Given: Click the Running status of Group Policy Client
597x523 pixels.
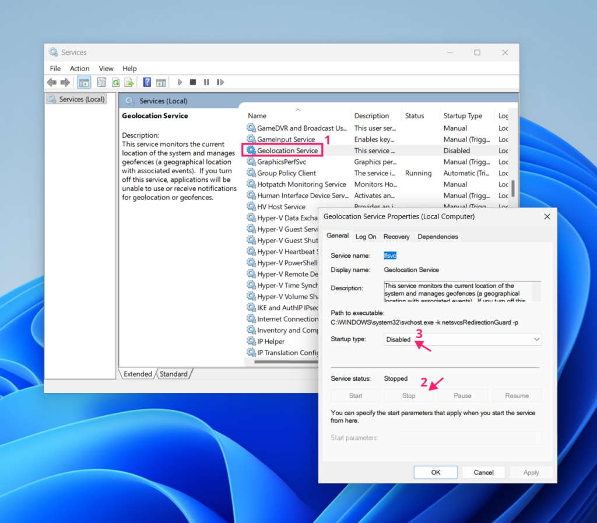Looking at the screenshot, I should coord(418,173).
